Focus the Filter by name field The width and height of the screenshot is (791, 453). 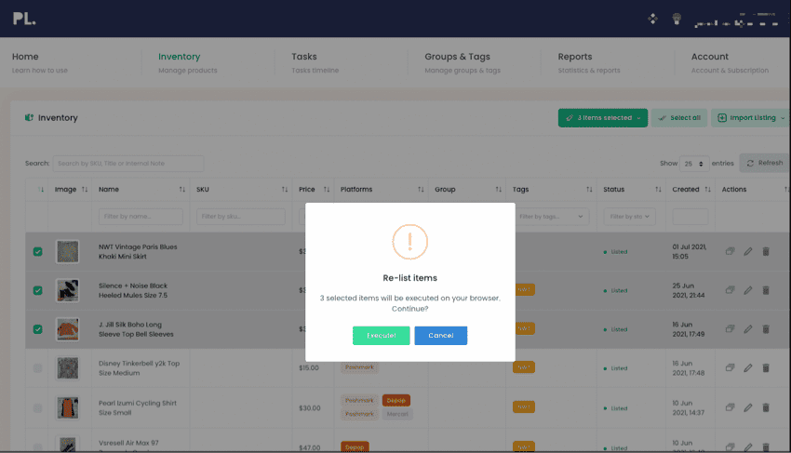[x=141, y=217]
